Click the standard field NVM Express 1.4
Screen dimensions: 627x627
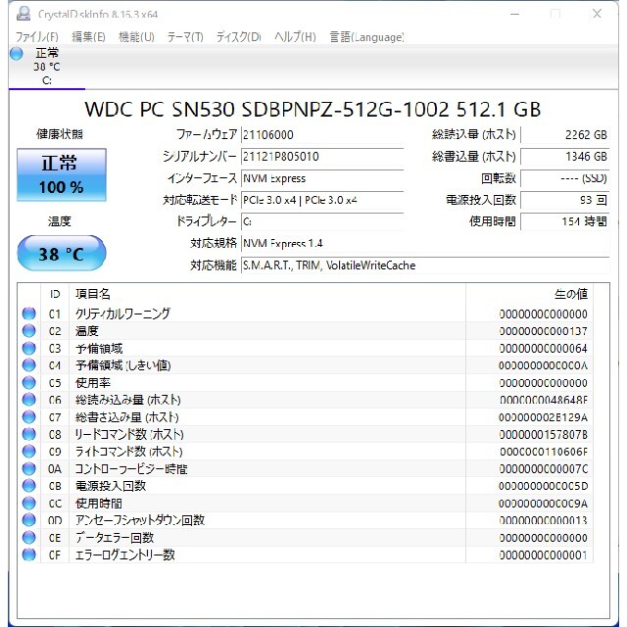[x=425, y=243]
